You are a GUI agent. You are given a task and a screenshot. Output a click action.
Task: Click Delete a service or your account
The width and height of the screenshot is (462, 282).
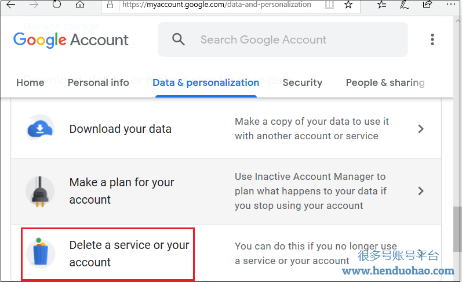tap(129, 254)
